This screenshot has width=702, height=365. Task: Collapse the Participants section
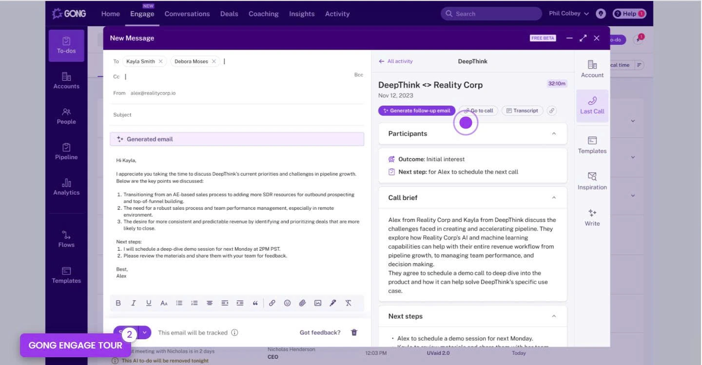tap(553, 133)
